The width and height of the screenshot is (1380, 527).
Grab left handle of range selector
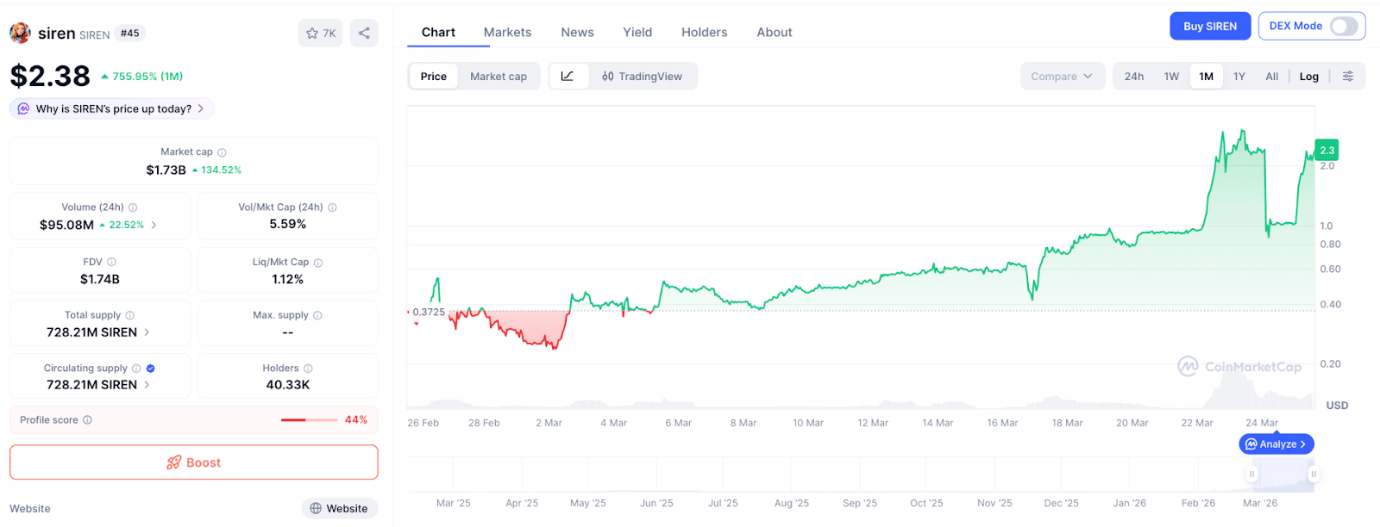[x=1251, y=474]
